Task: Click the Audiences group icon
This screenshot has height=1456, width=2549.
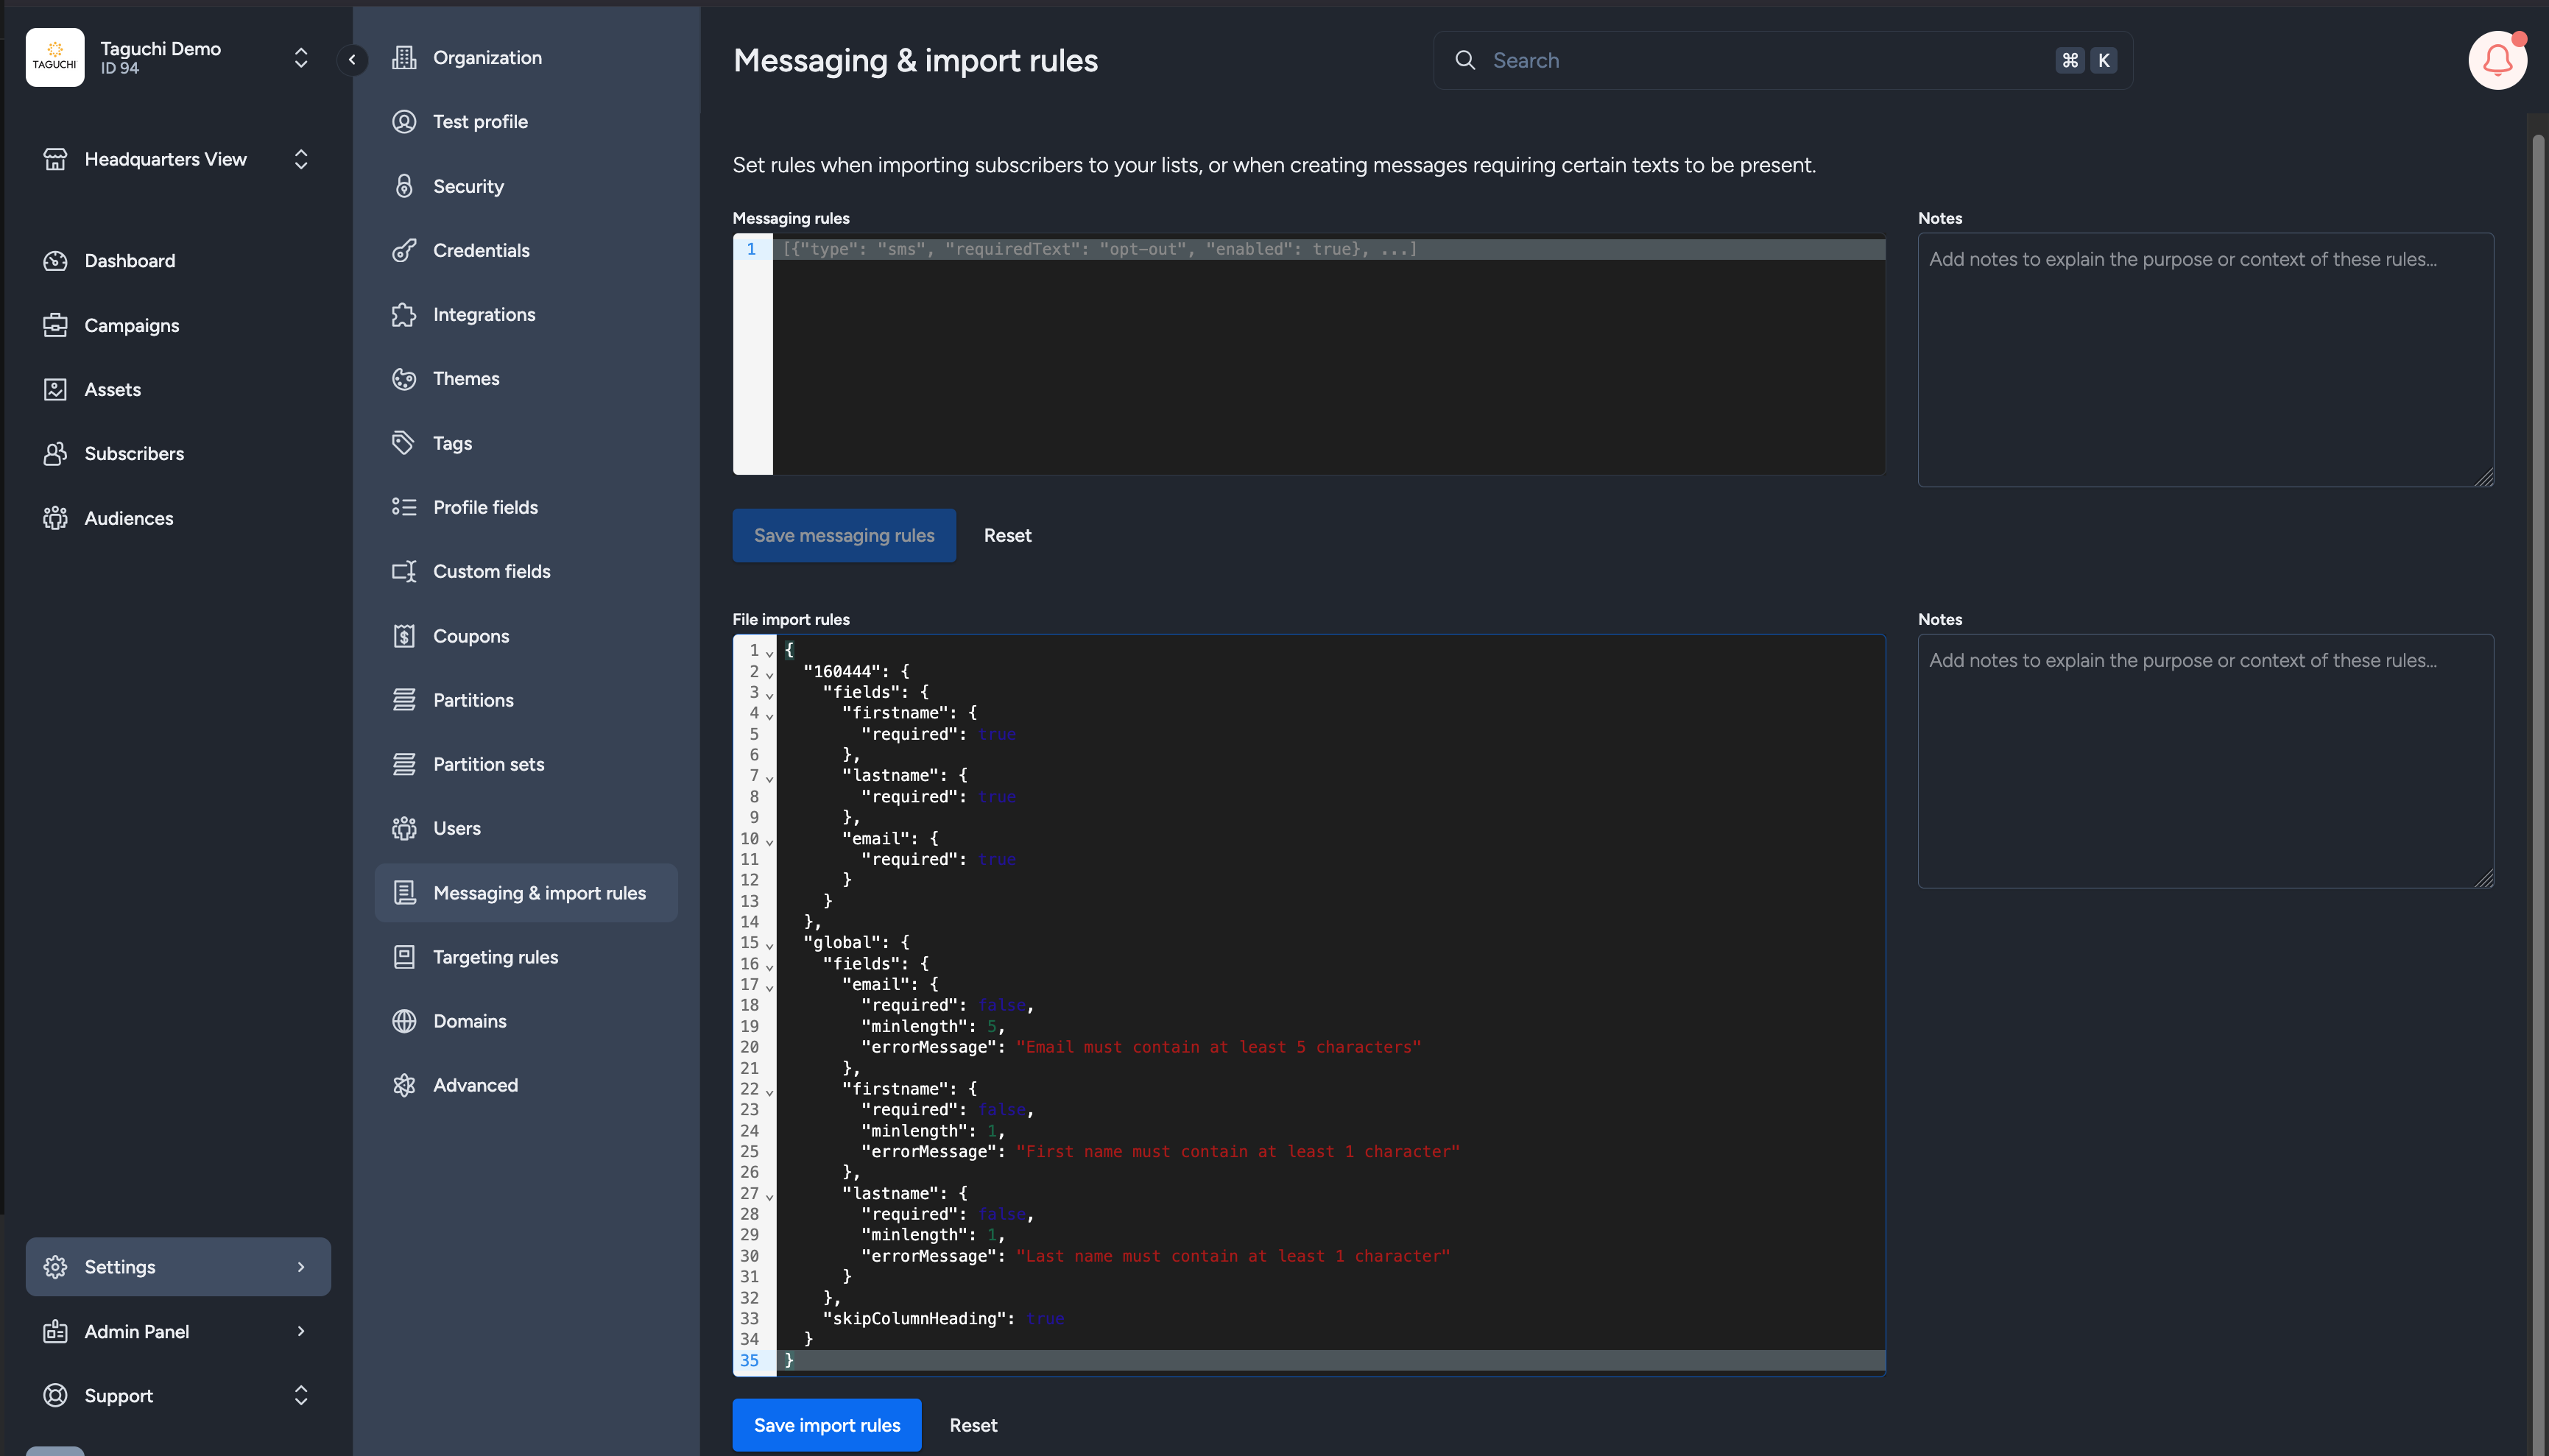Action: (55, 518)
